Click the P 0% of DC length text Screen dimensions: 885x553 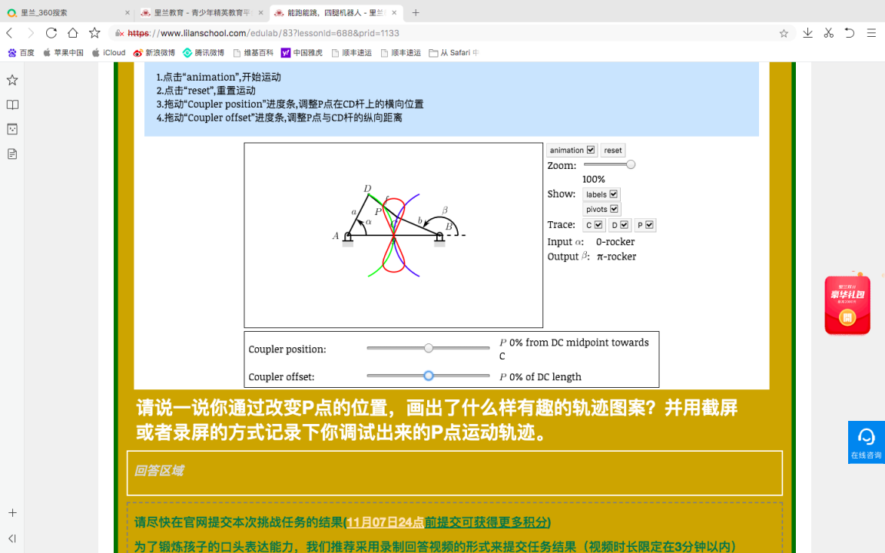pyautogui.click(x=540, y=377)
